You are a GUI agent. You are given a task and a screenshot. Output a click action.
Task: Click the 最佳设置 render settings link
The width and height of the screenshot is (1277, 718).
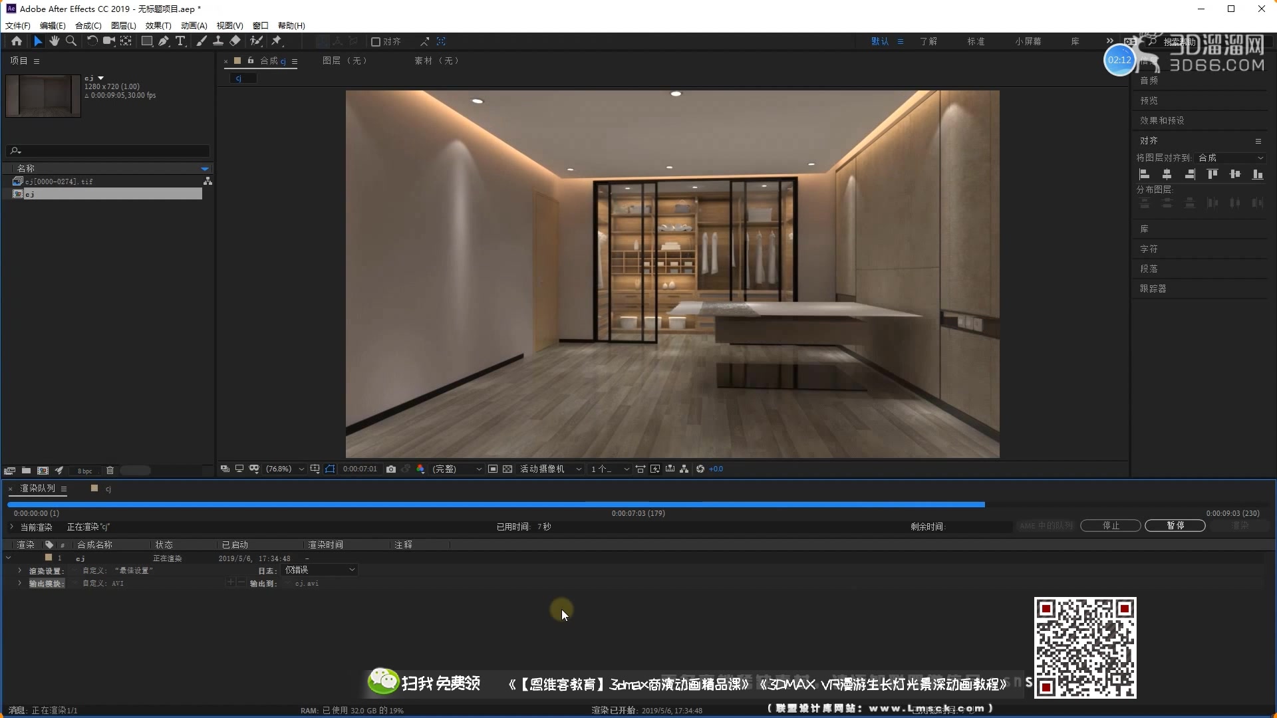point(134,571)
